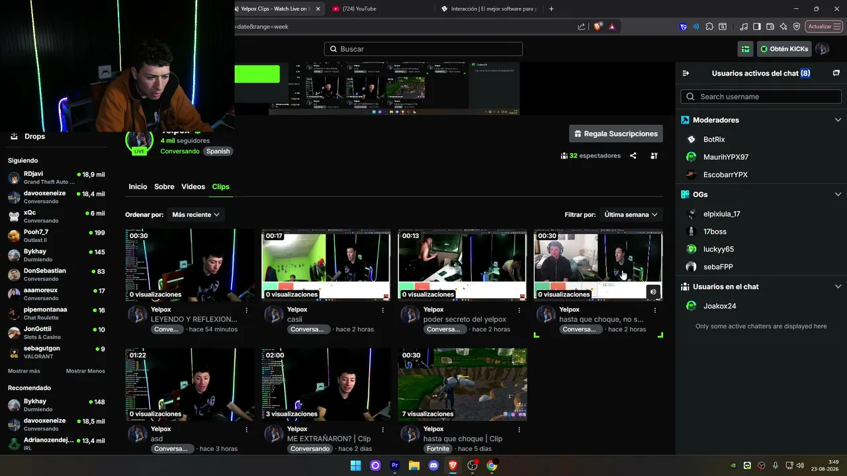This screenshot has height=476, width=847.
Task: Open Brave Wallet from the toolbar
Action: click(770, 26)
